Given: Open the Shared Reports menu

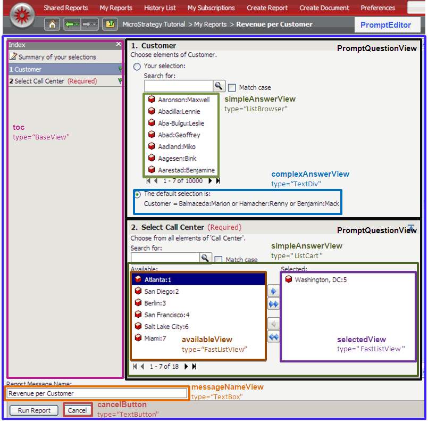Looking at the screenshot, I should (66, 8).
